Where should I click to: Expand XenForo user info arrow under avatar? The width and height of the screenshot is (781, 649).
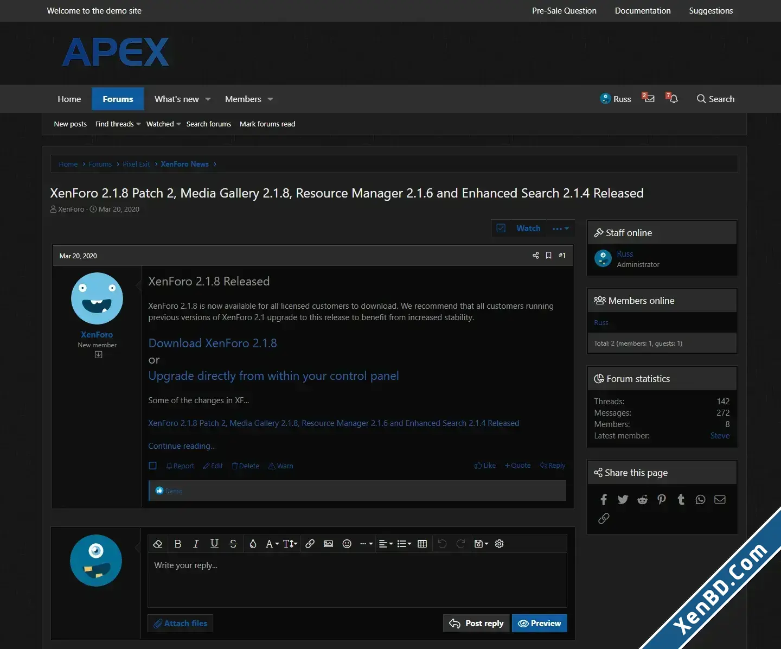coord(98,354)
